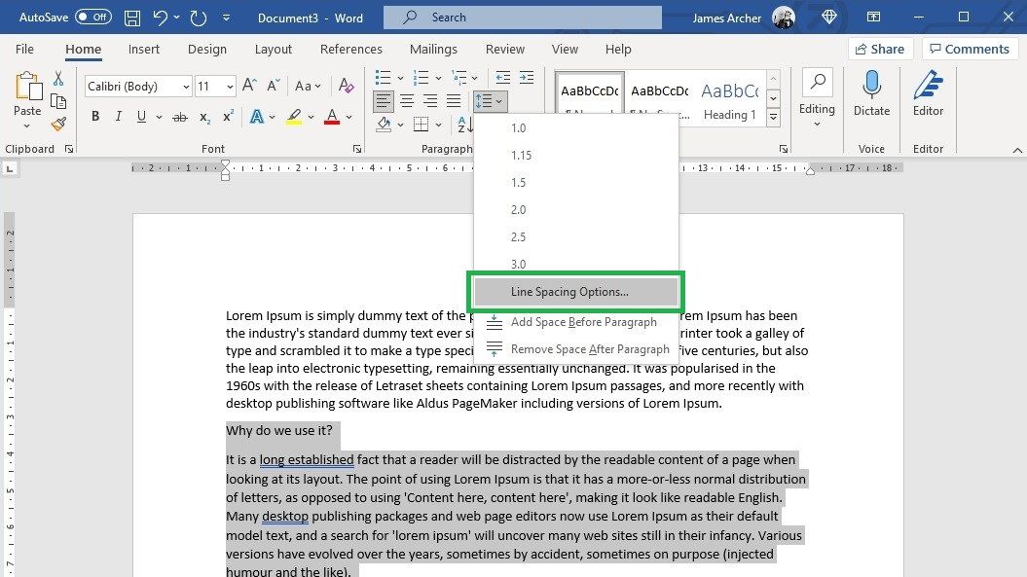Screen dimensions: 1027x577
Task: Click the Sort icon in Paragraph group
Action: [x=463, y=125]
